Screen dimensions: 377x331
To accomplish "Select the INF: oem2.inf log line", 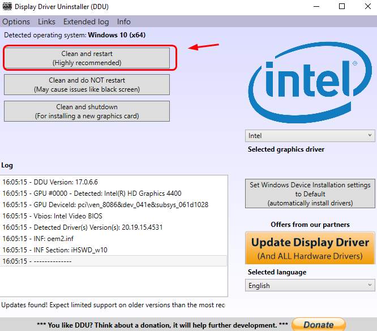I will click(x=113, y=238).
